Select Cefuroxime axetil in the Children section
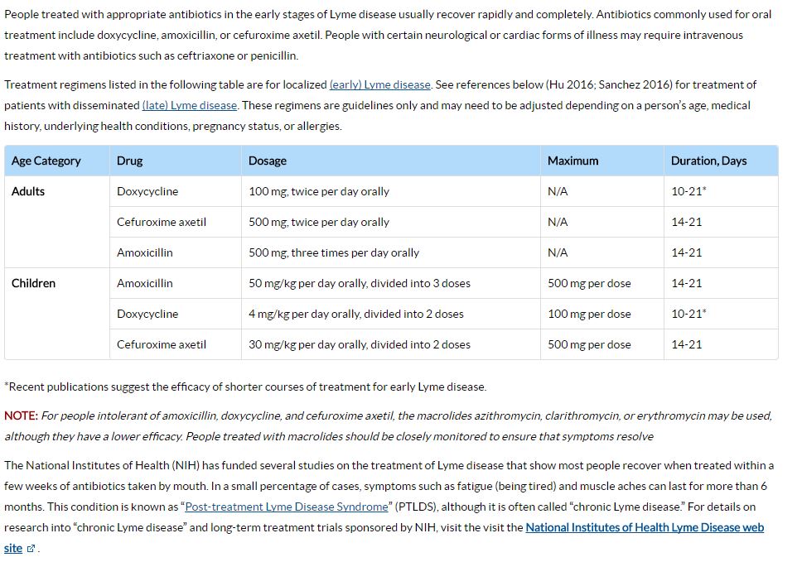This screenshot has height=562, width=802. (x=162, y=344)
